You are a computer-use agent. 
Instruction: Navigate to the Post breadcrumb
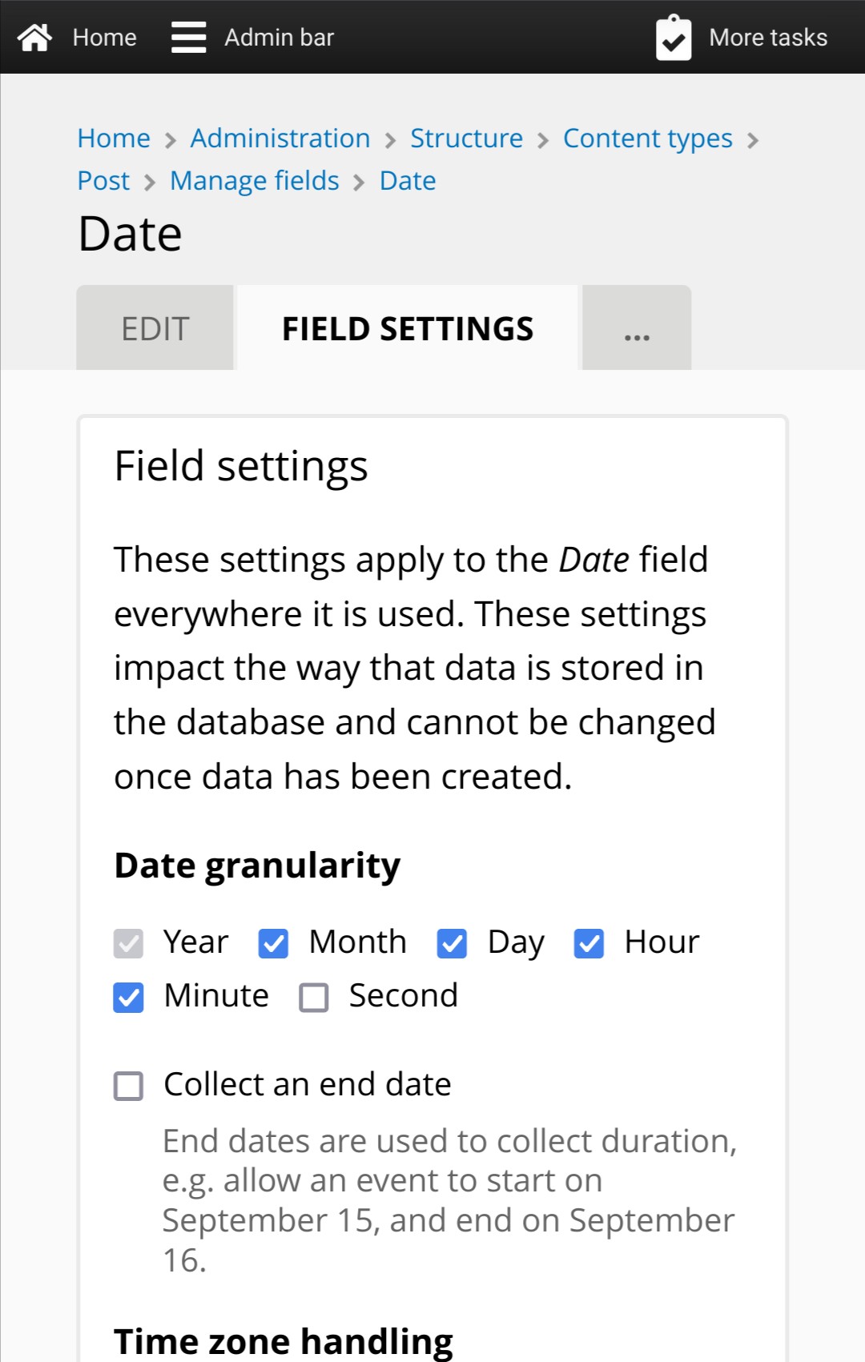point(103,181)
